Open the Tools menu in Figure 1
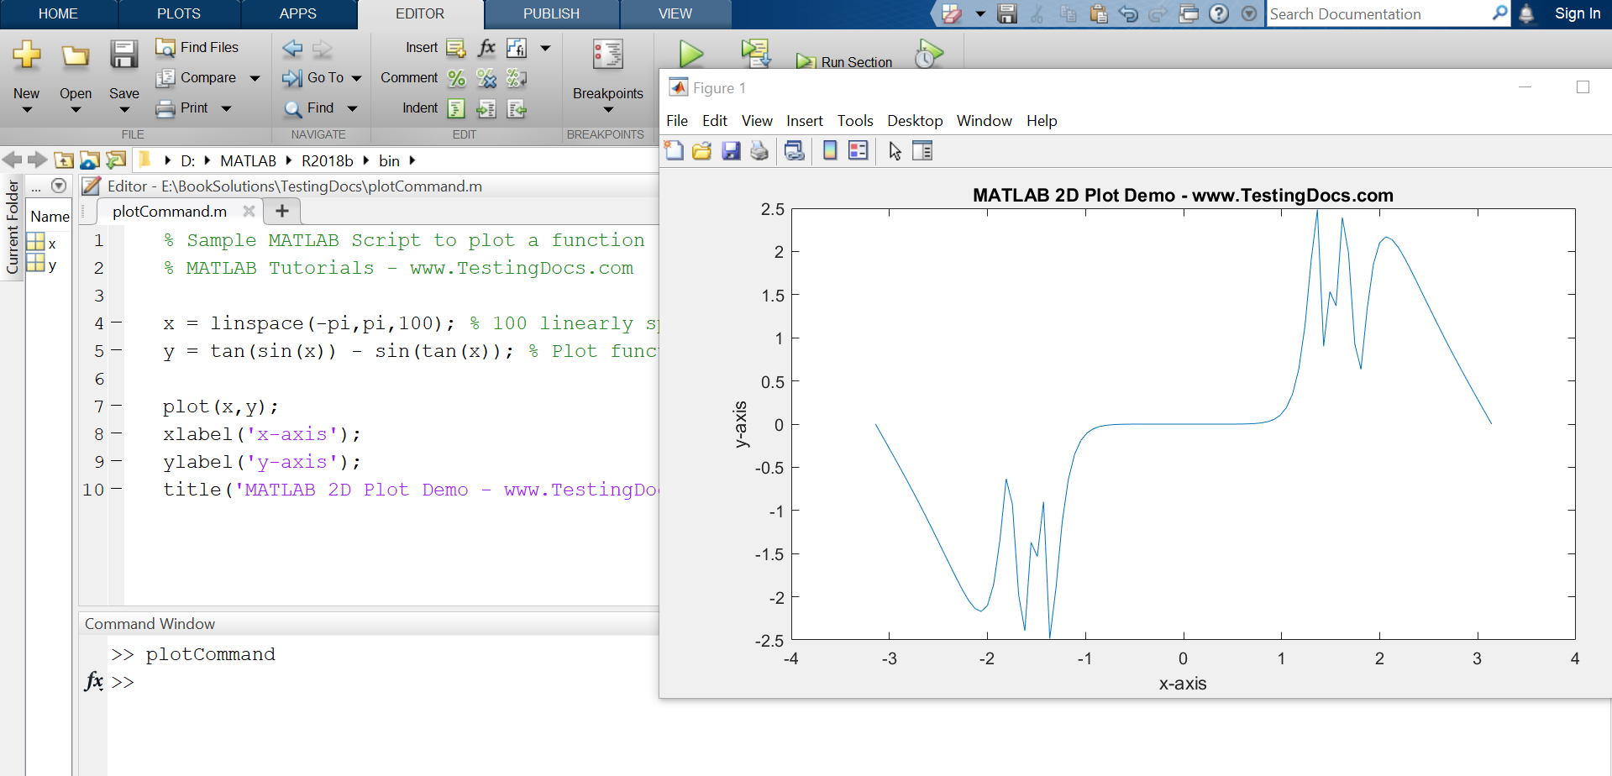The image size is (1612, 776). coord(854,121)
